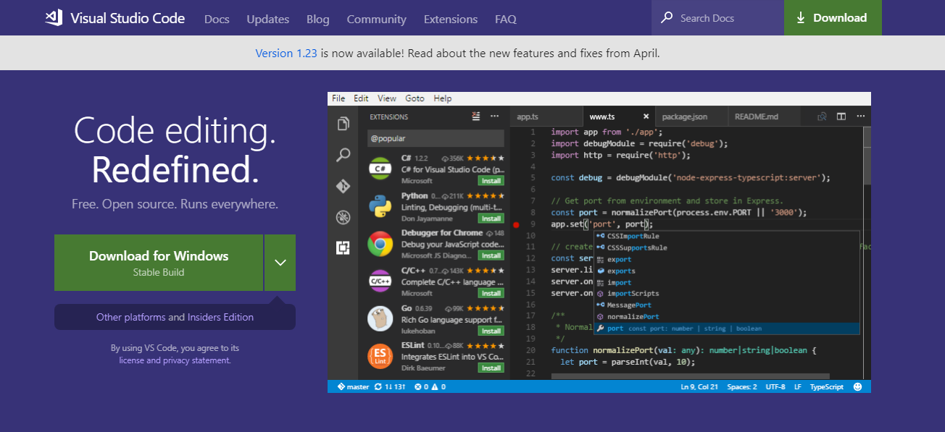Open the license link
The width and height of the screenshot is (945, 432).
132,360
